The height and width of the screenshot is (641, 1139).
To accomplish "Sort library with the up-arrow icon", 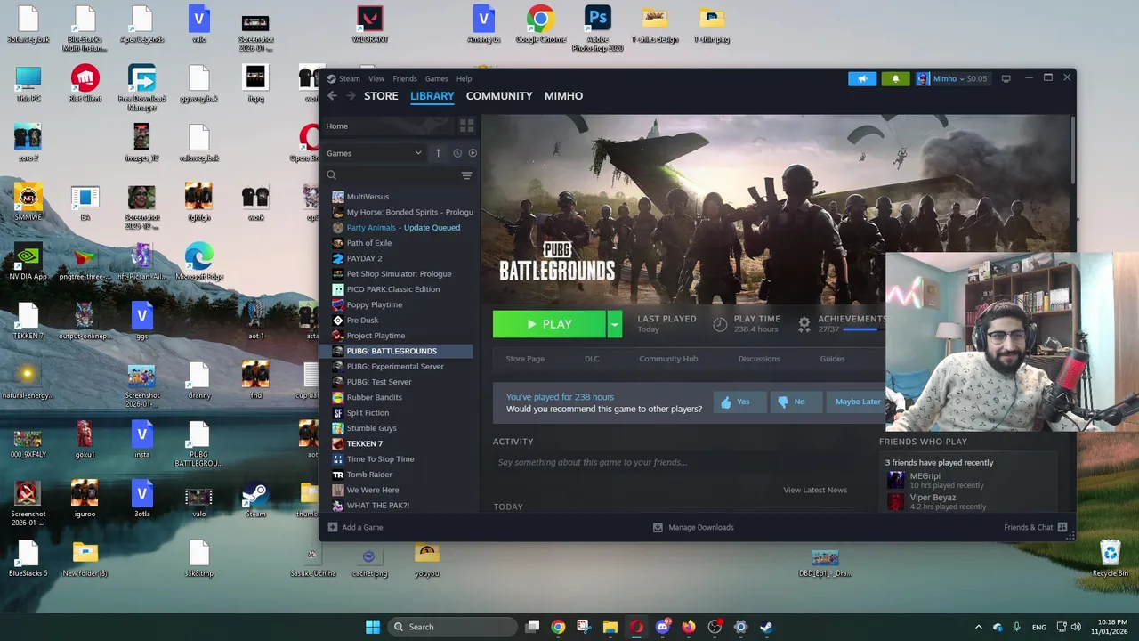I will click(x=438, y=153).
